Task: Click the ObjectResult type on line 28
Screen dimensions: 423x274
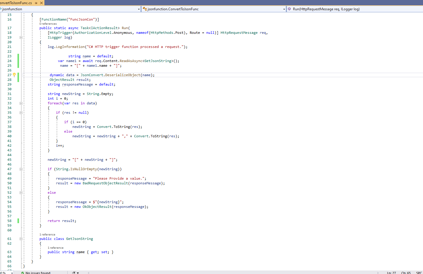Action: point(62,80)
